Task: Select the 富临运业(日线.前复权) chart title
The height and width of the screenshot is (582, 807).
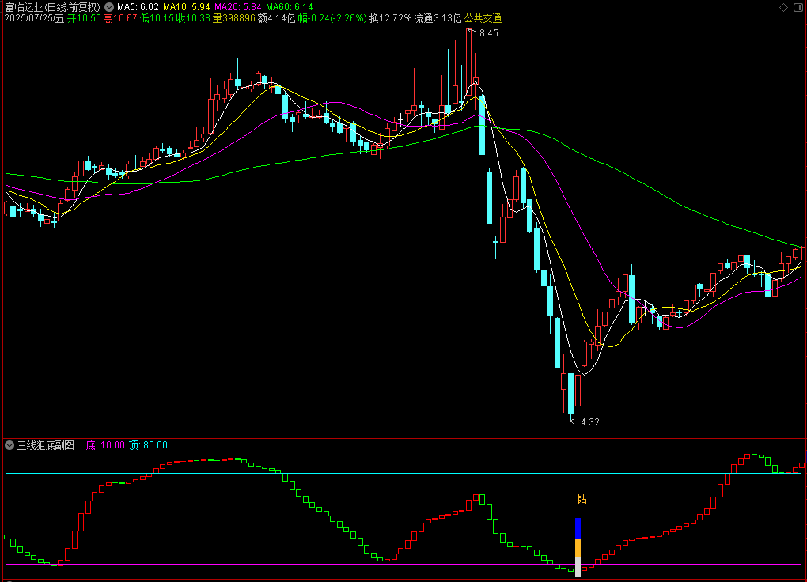Action: coord(52,7)
